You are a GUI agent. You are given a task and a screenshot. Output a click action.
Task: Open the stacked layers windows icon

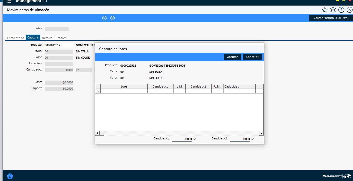point(333,10)
